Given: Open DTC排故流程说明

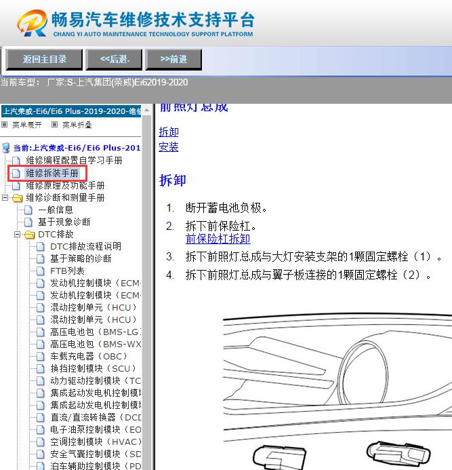Looking at the screenshot, I should 85,246.
